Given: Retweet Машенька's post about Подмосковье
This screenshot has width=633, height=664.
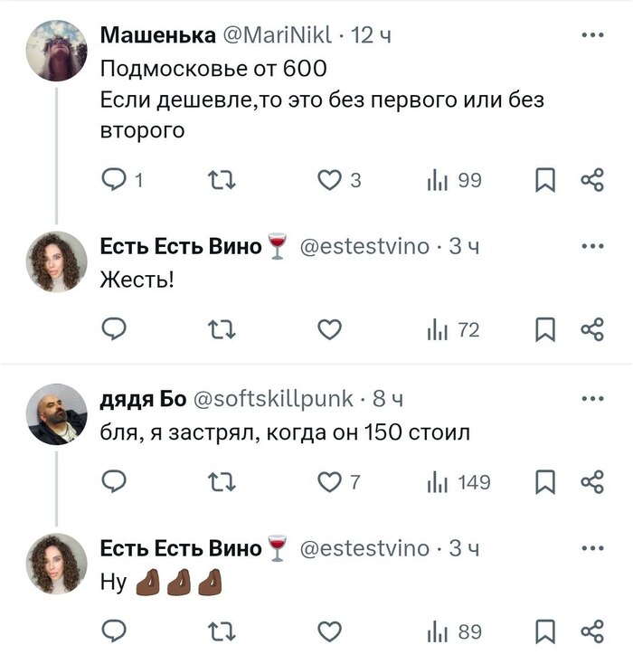Looking at the screenshot, I should coord(222,180).
